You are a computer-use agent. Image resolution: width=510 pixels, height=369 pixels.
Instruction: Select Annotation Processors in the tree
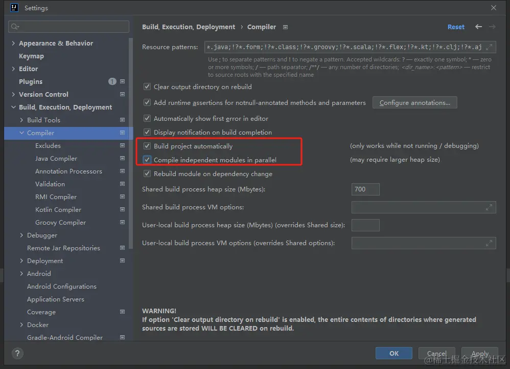(x=68, y=171)
